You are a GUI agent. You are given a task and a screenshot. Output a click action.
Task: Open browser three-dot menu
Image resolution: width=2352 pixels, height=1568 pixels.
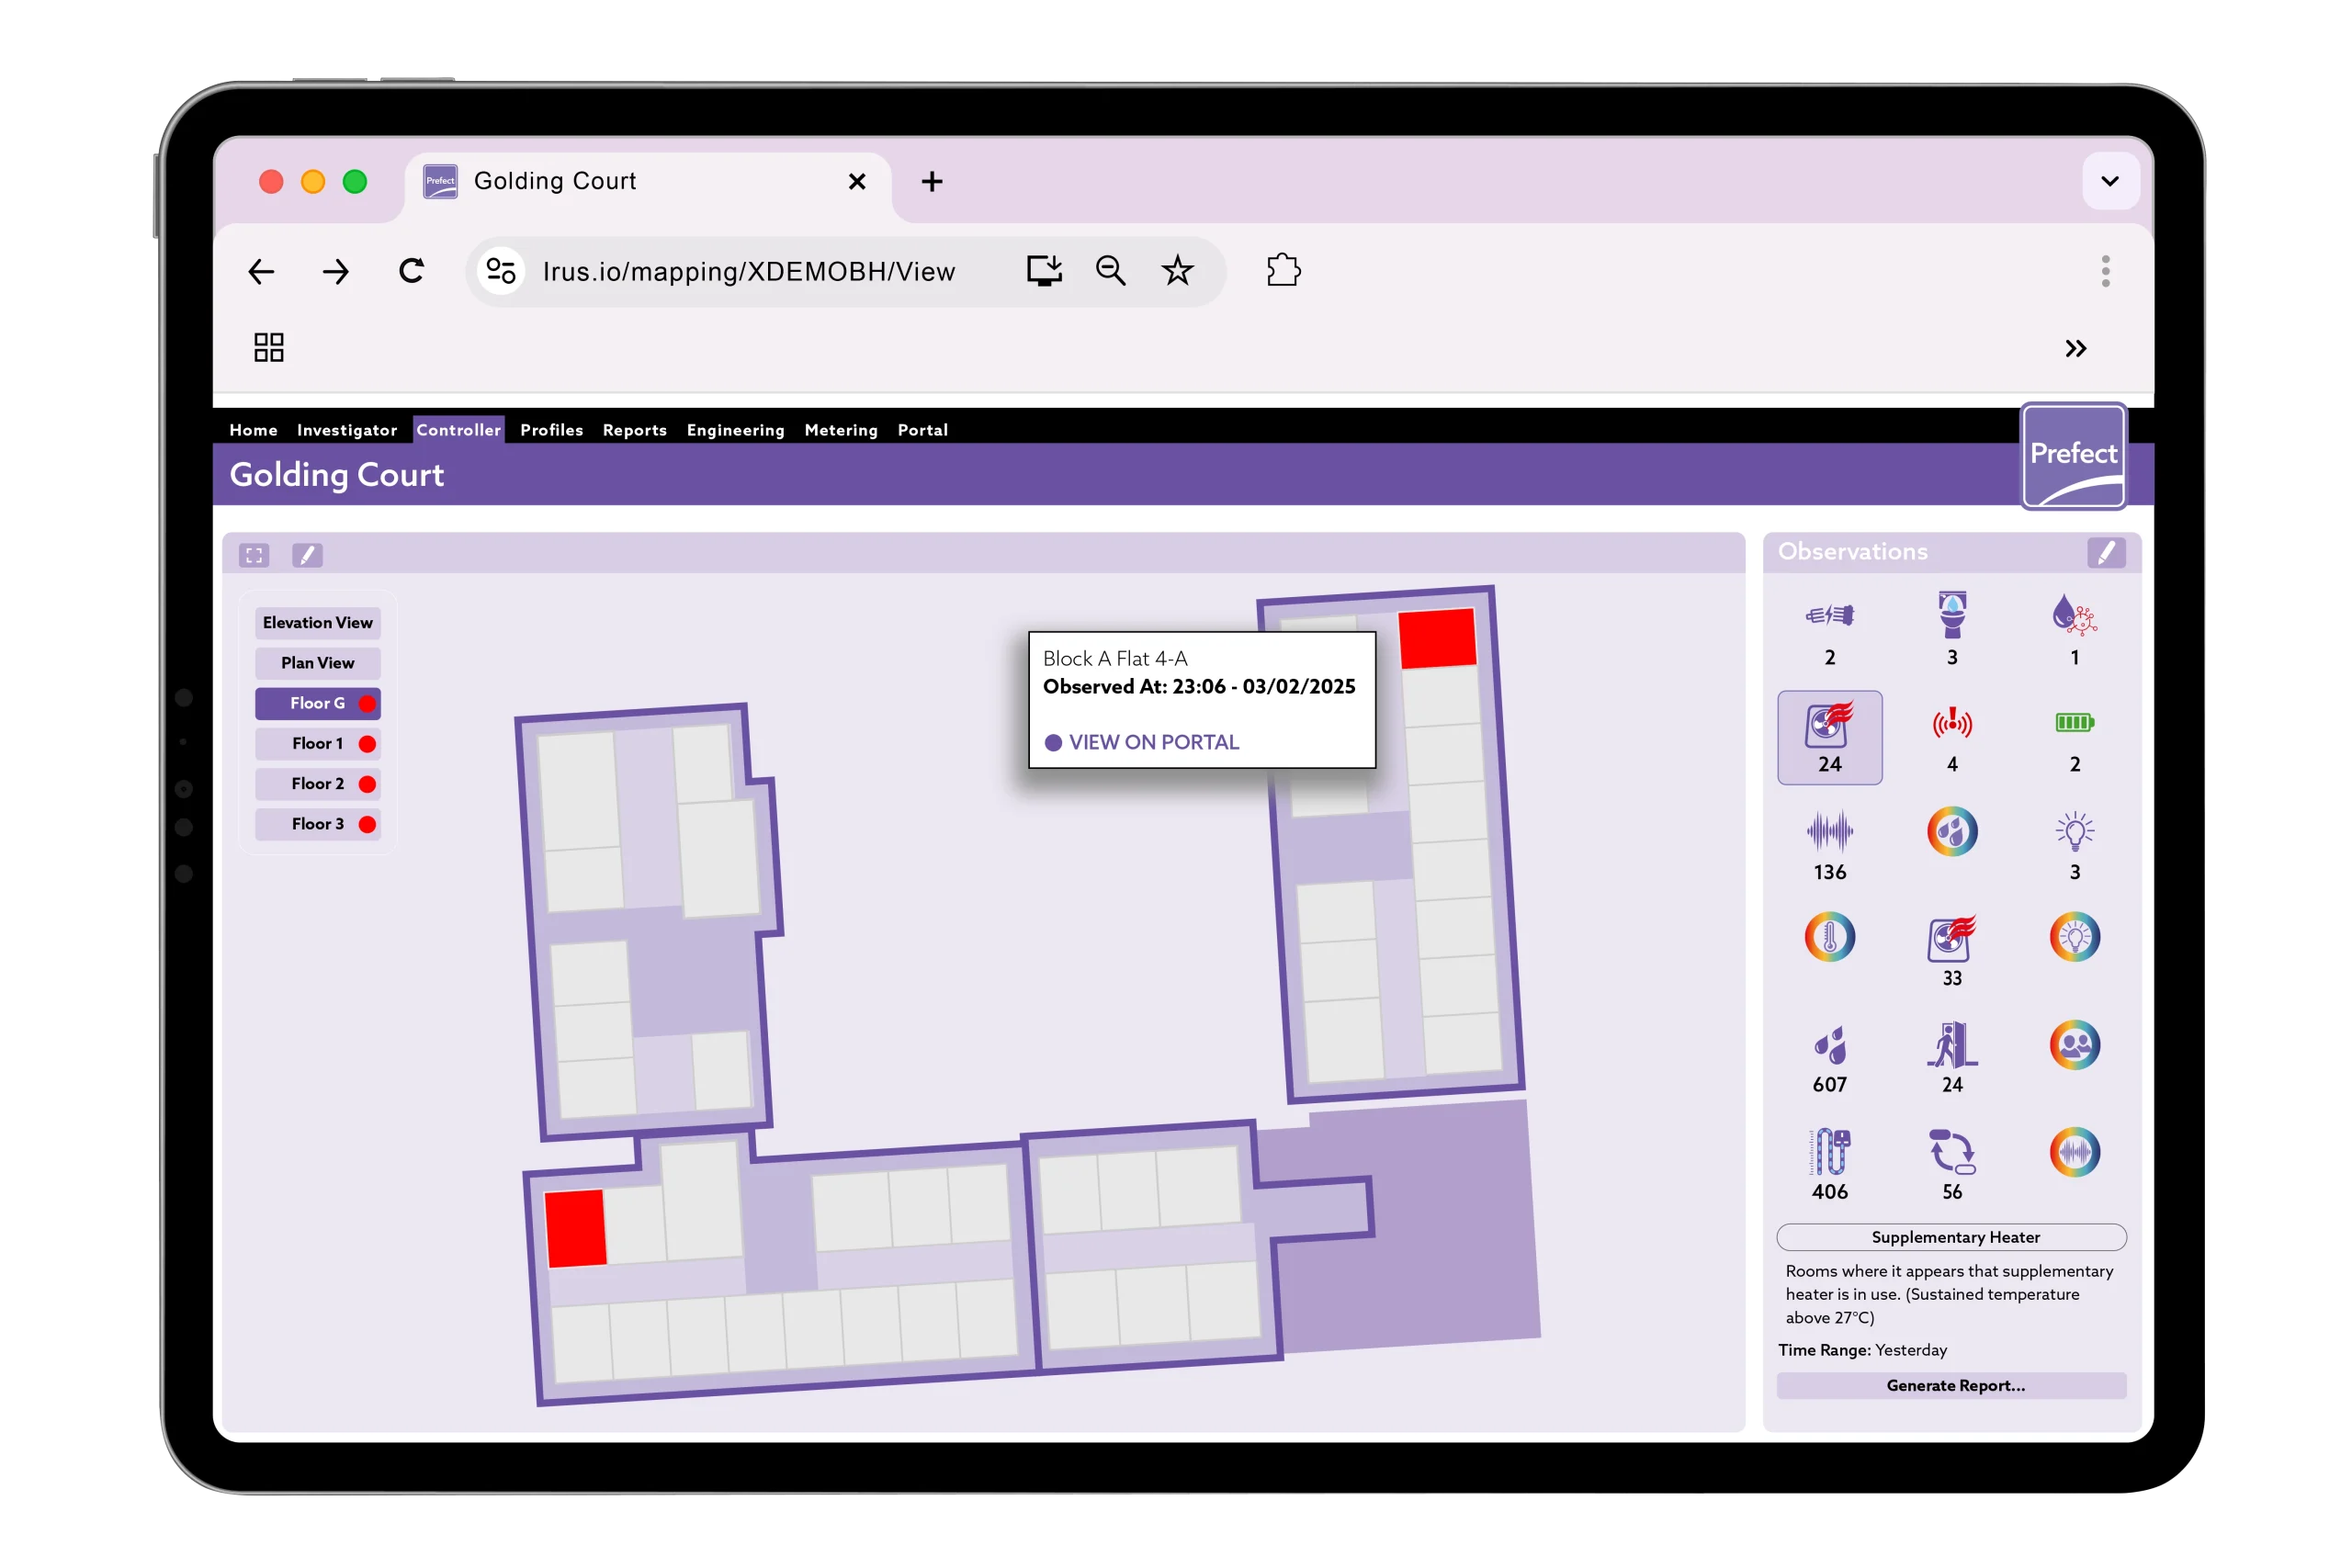point(2105,271)
